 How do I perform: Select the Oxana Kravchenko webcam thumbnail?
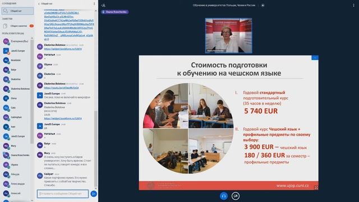click(x=229, y=36)
